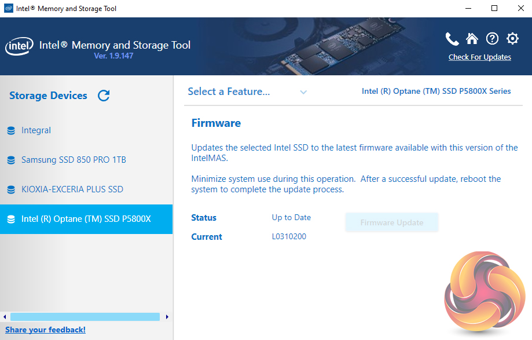Click the Status label
The height and width of the screenshot is (340, 532).
(x=204, y=218)
